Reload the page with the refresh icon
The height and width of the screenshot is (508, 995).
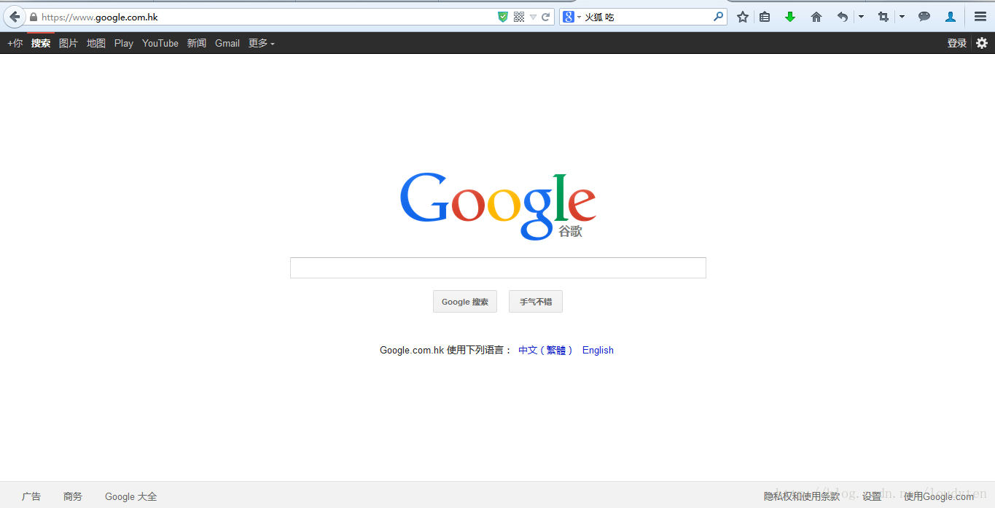click(x=545, y=17)
